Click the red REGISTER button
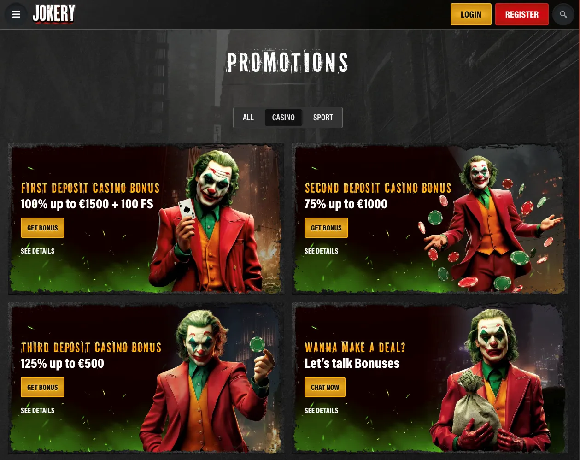Screen dimensions: 580x460 click(522, 14)
